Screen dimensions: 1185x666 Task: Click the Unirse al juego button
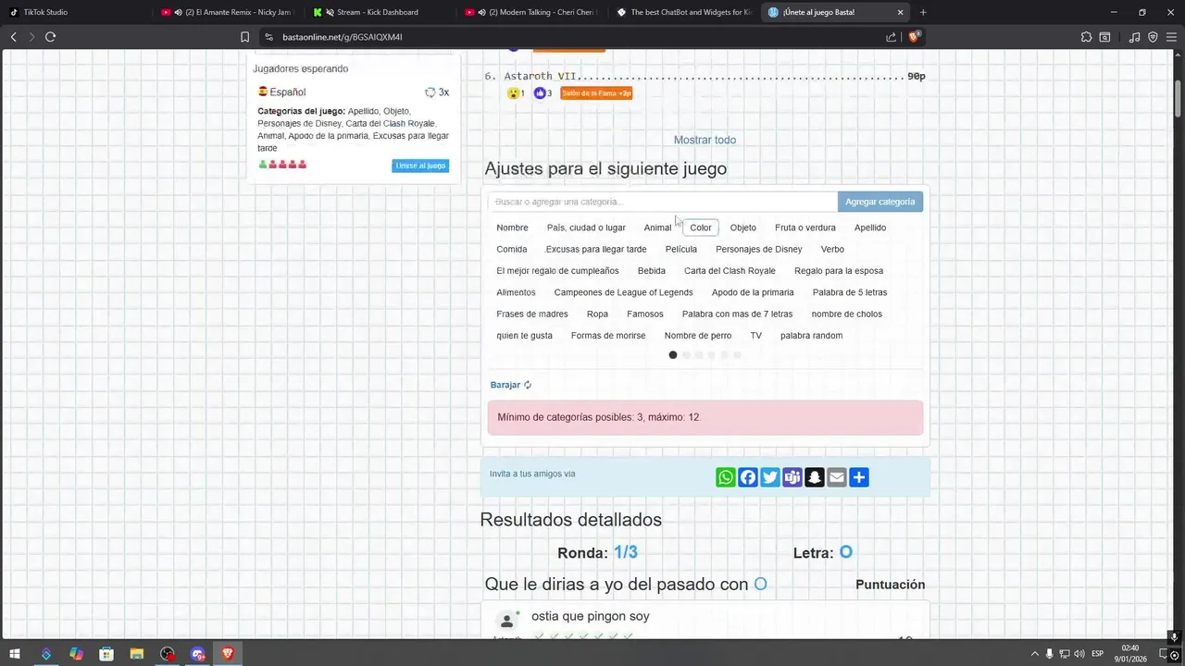[x=420, y=166]
